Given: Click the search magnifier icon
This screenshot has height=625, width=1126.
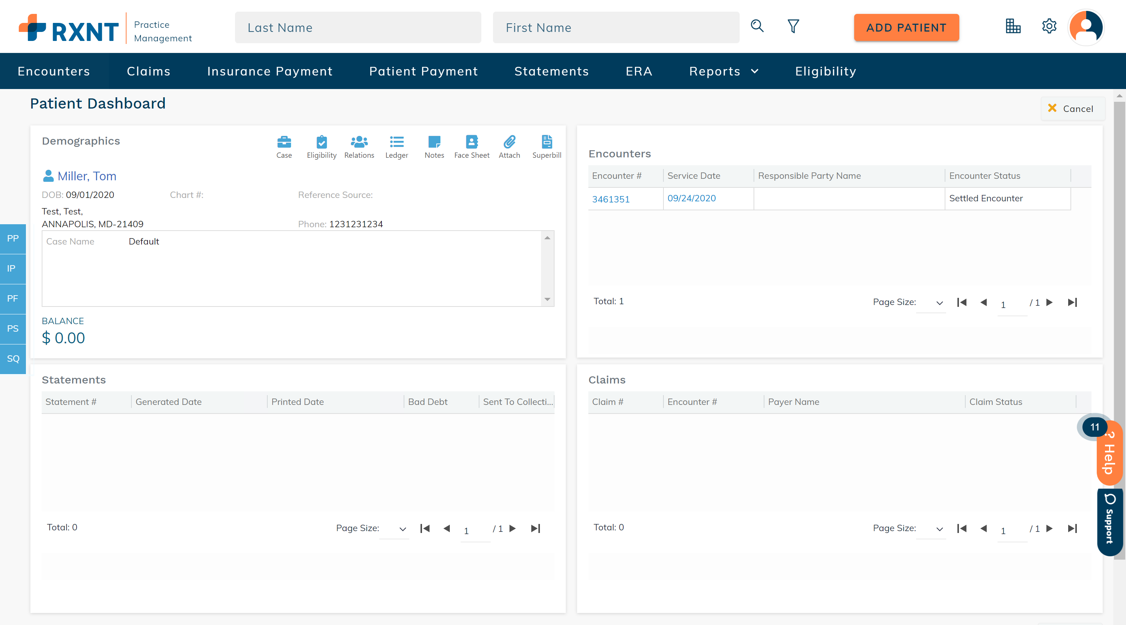Looking at the screenshot, I should click(757, 26).
